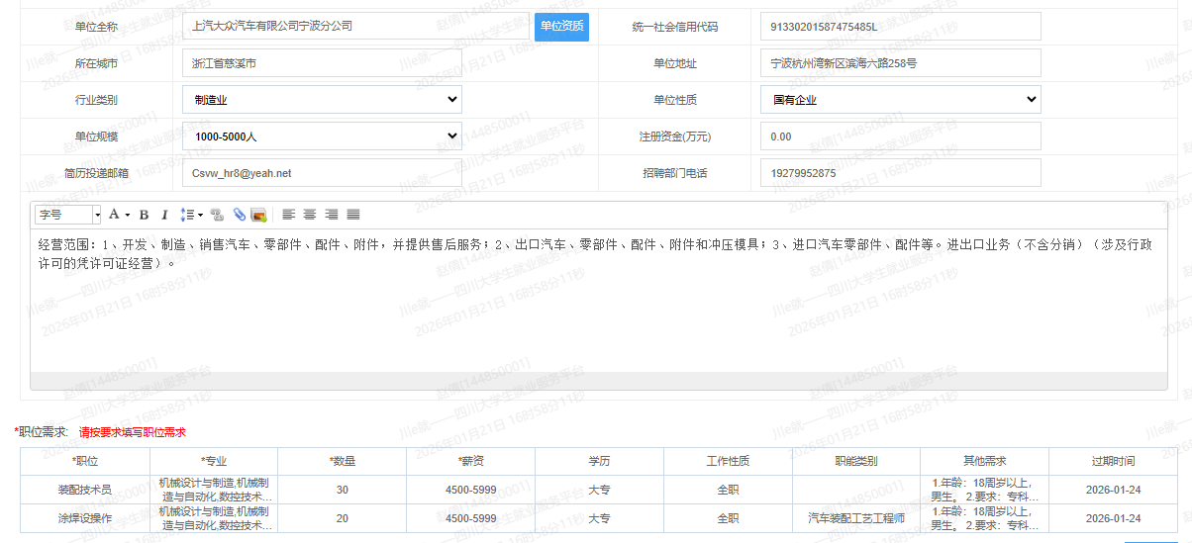Click the 单位地址 address field
Screen dimensions: 1192x543
coord(901,62)
